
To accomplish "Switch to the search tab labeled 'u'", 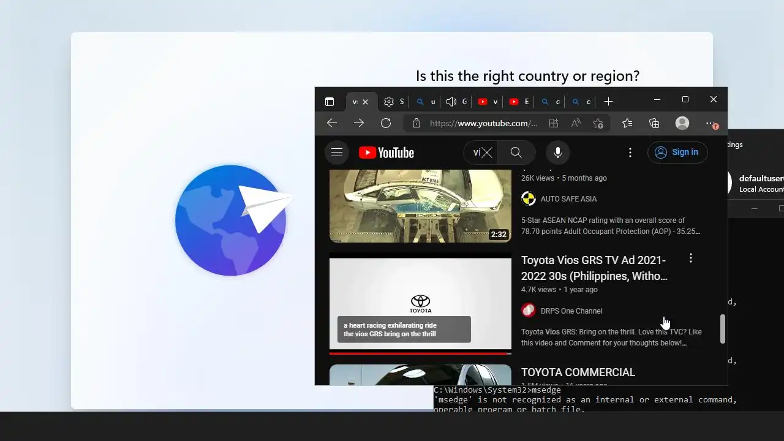I will coord(425,102).
